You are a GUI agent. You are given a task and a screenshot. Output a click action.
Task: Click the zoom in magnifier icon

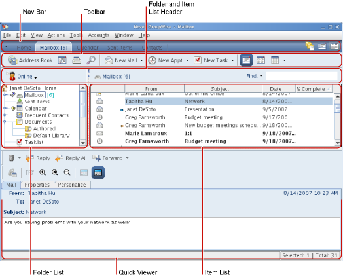(x=43, y=172)
